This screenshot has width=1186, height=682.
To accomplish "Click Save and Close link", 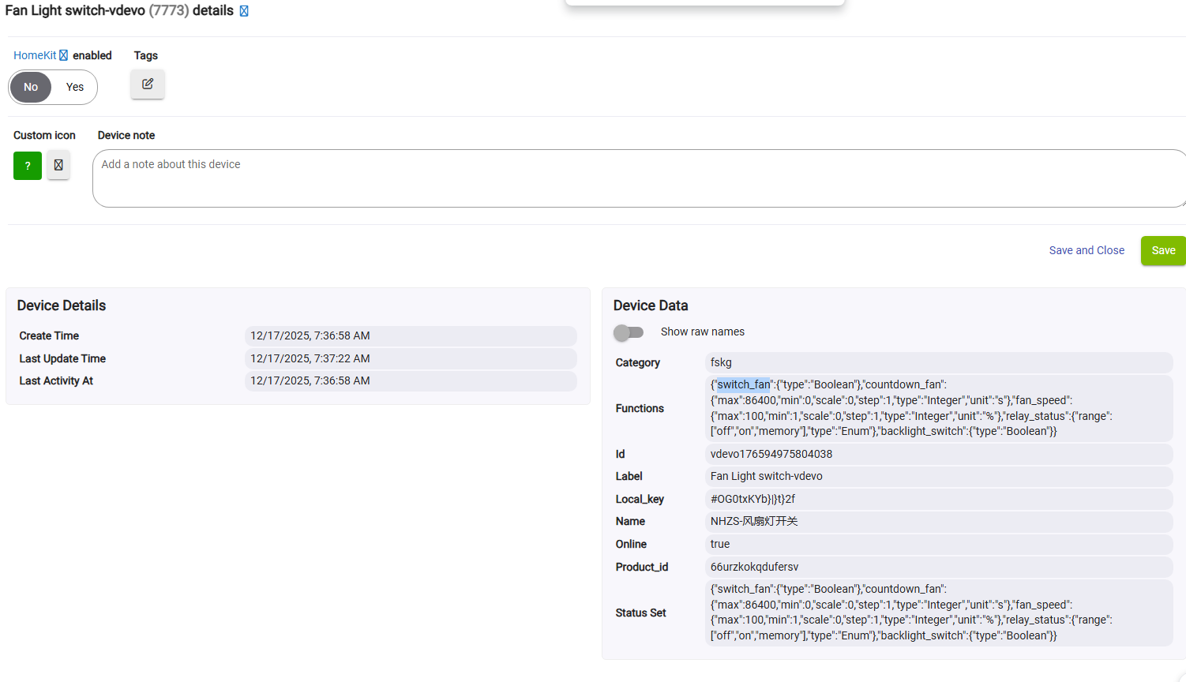I will point(1087,250).
